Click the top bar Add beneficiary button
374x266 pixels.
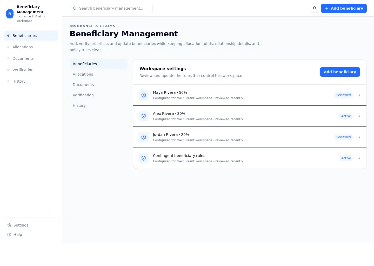click(344, 8)
